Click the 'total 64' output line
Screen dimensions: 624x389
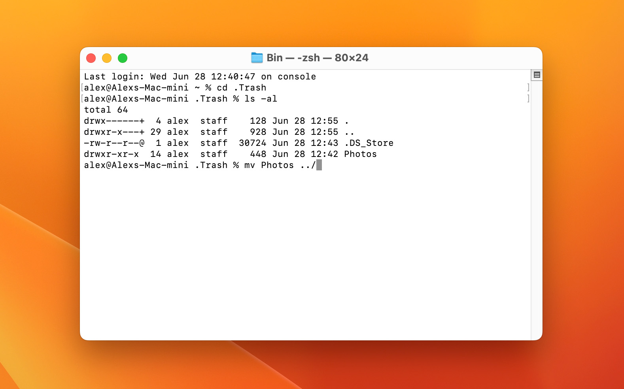(106, 110)
